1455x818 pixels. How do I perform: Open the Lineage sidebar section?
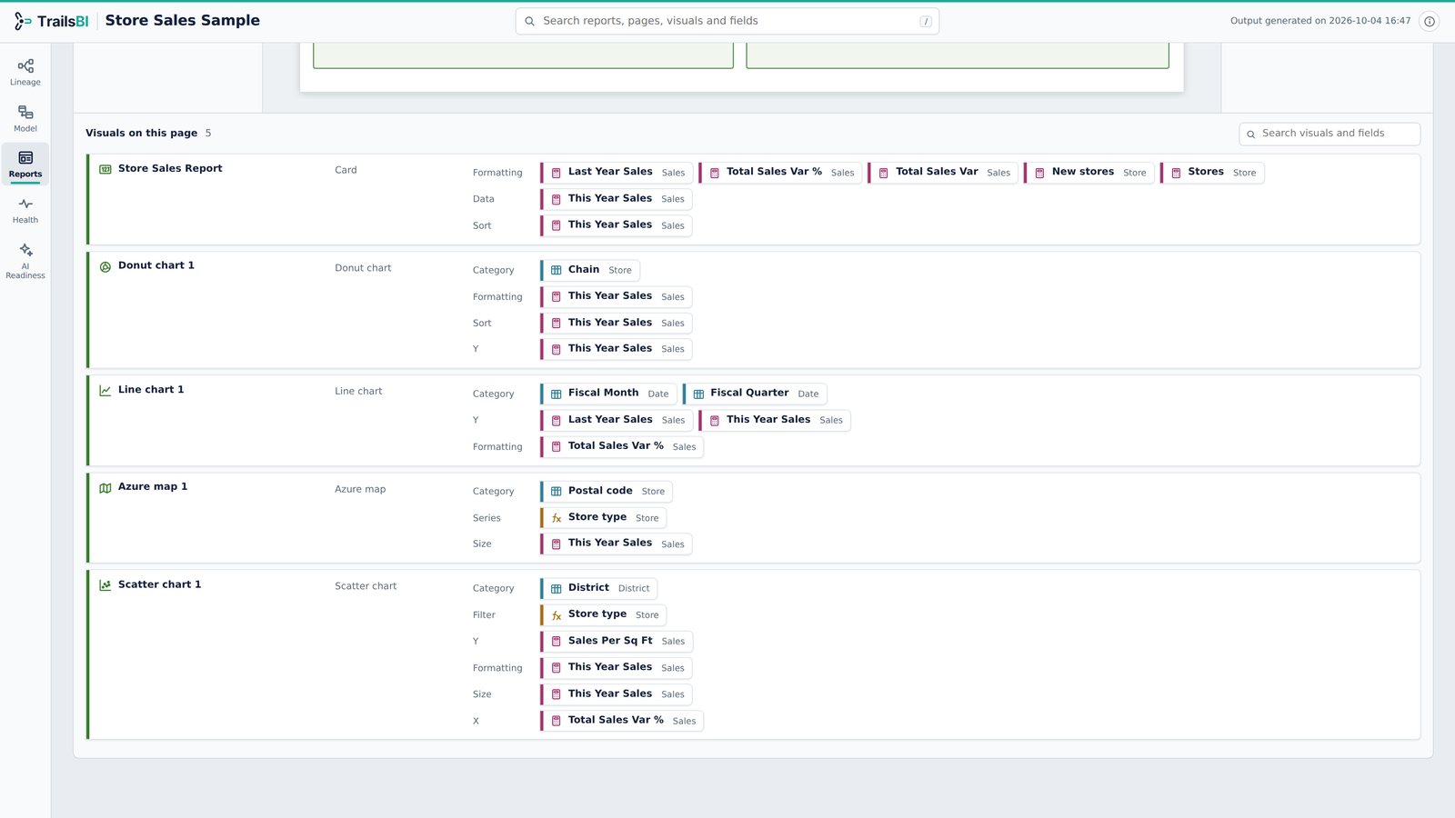pyautogui.click(x=25, y=72)
